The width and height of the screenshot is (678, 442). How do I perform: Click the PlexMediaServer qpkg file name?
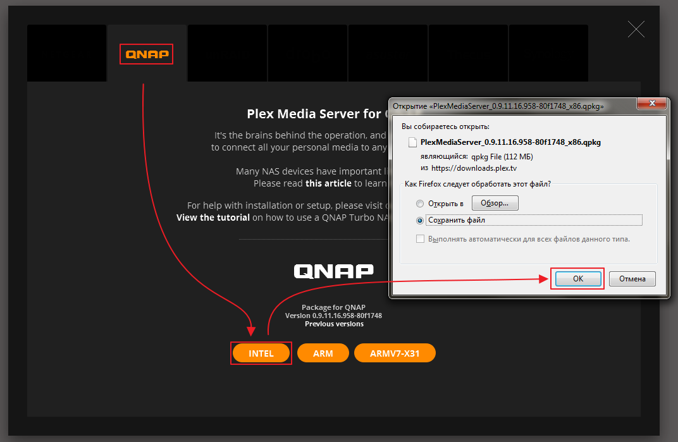tap(510, 142)
